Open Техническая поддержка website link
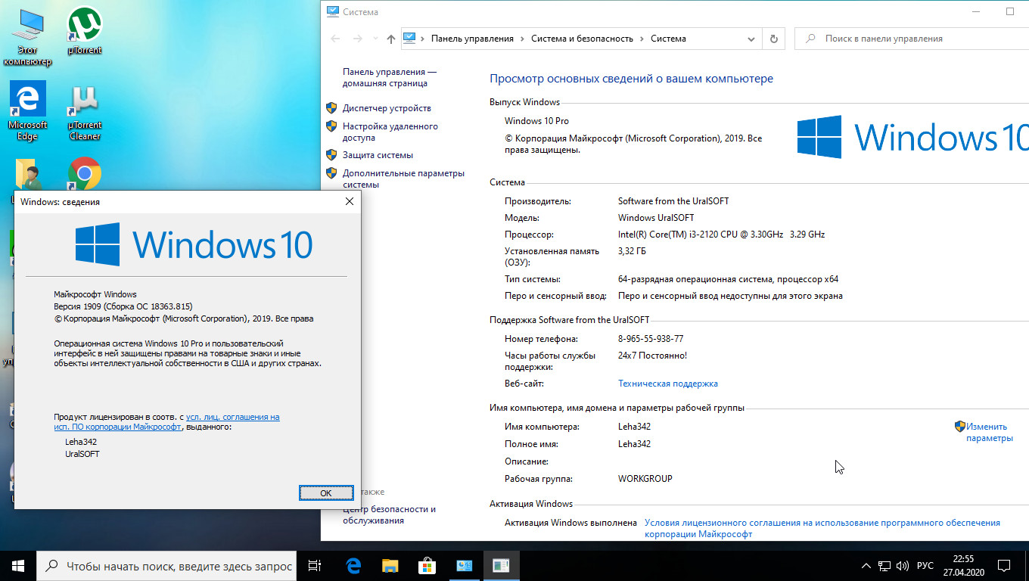This screenshot has height=581, width=1029. (668, 384)
